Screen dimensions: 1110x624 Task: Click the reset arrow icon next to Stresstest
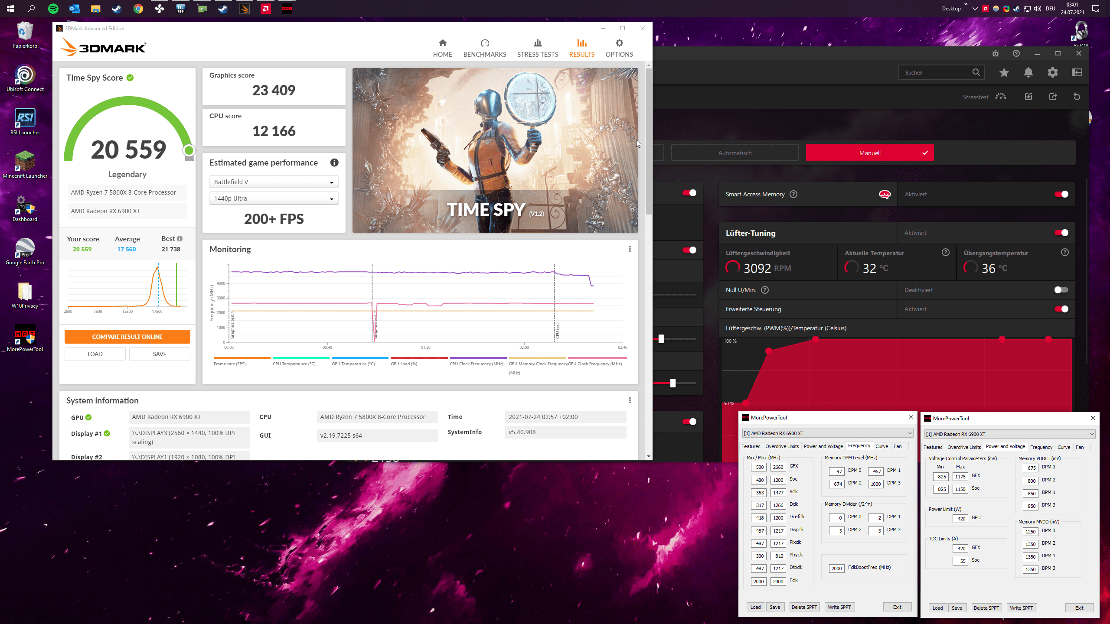pos(1077,97)
